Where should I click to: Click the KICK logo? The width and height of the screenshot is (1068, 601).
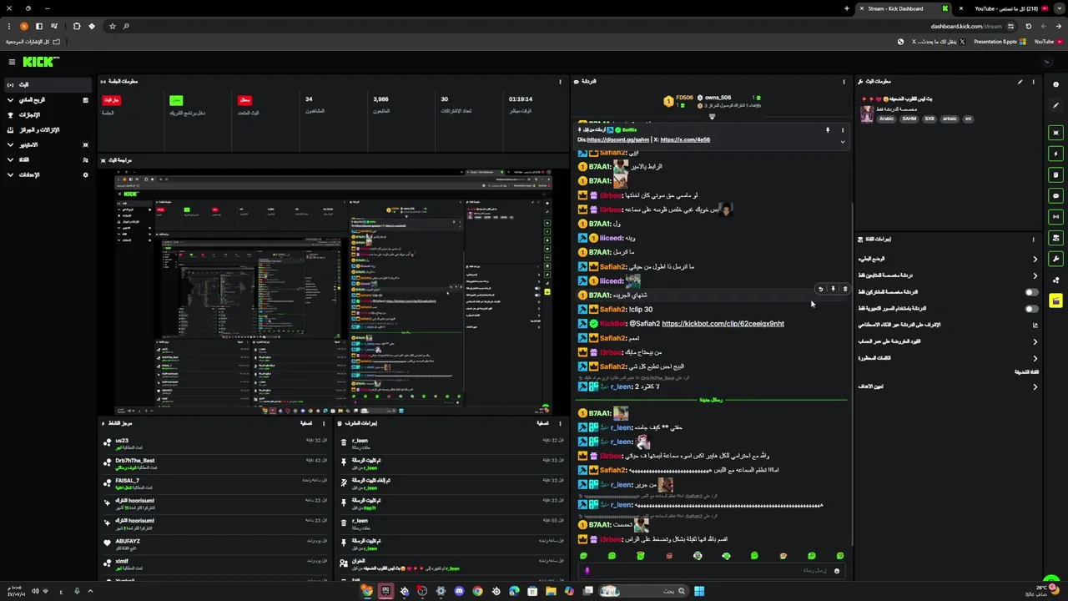tap(40, 62)
